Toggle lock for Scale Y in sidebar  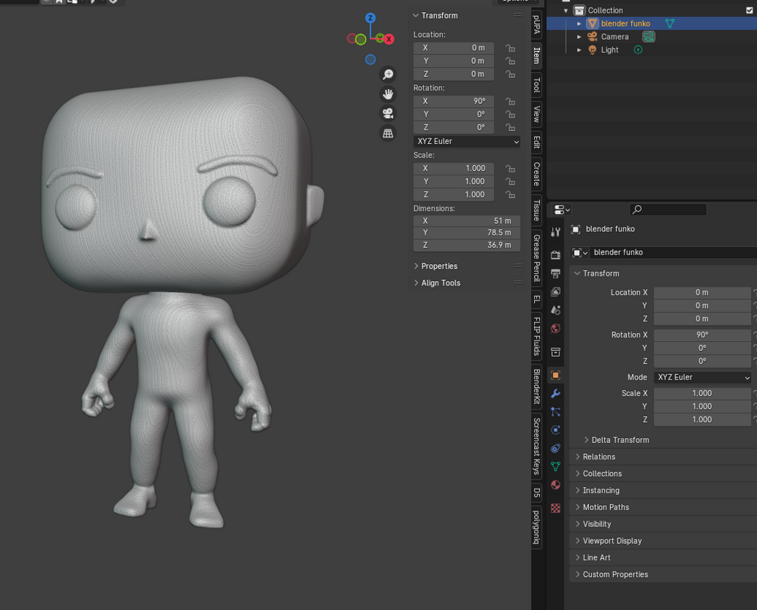pyautogui.click(x=510, y=181)
